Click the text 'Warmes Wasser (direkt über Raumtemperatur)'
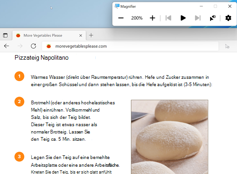Screen dimensions: 237x174 pyautogui.click(x=79, y=77)
